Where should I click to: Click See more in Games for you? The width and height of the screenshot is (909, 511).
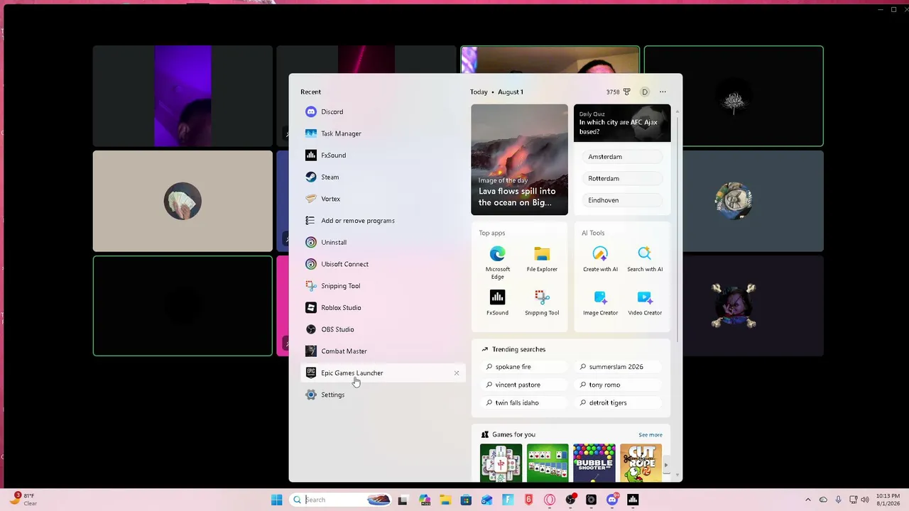(651, 434)
